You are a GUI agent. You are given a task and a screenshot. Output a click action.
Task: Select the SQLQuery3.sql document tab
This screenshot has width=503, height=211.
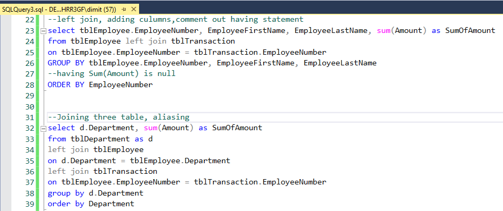click(x=59, y=10)
